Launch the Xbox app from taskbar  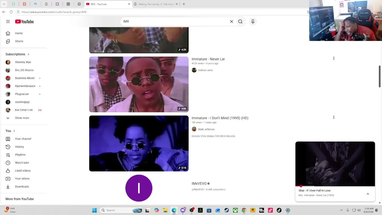235,210
